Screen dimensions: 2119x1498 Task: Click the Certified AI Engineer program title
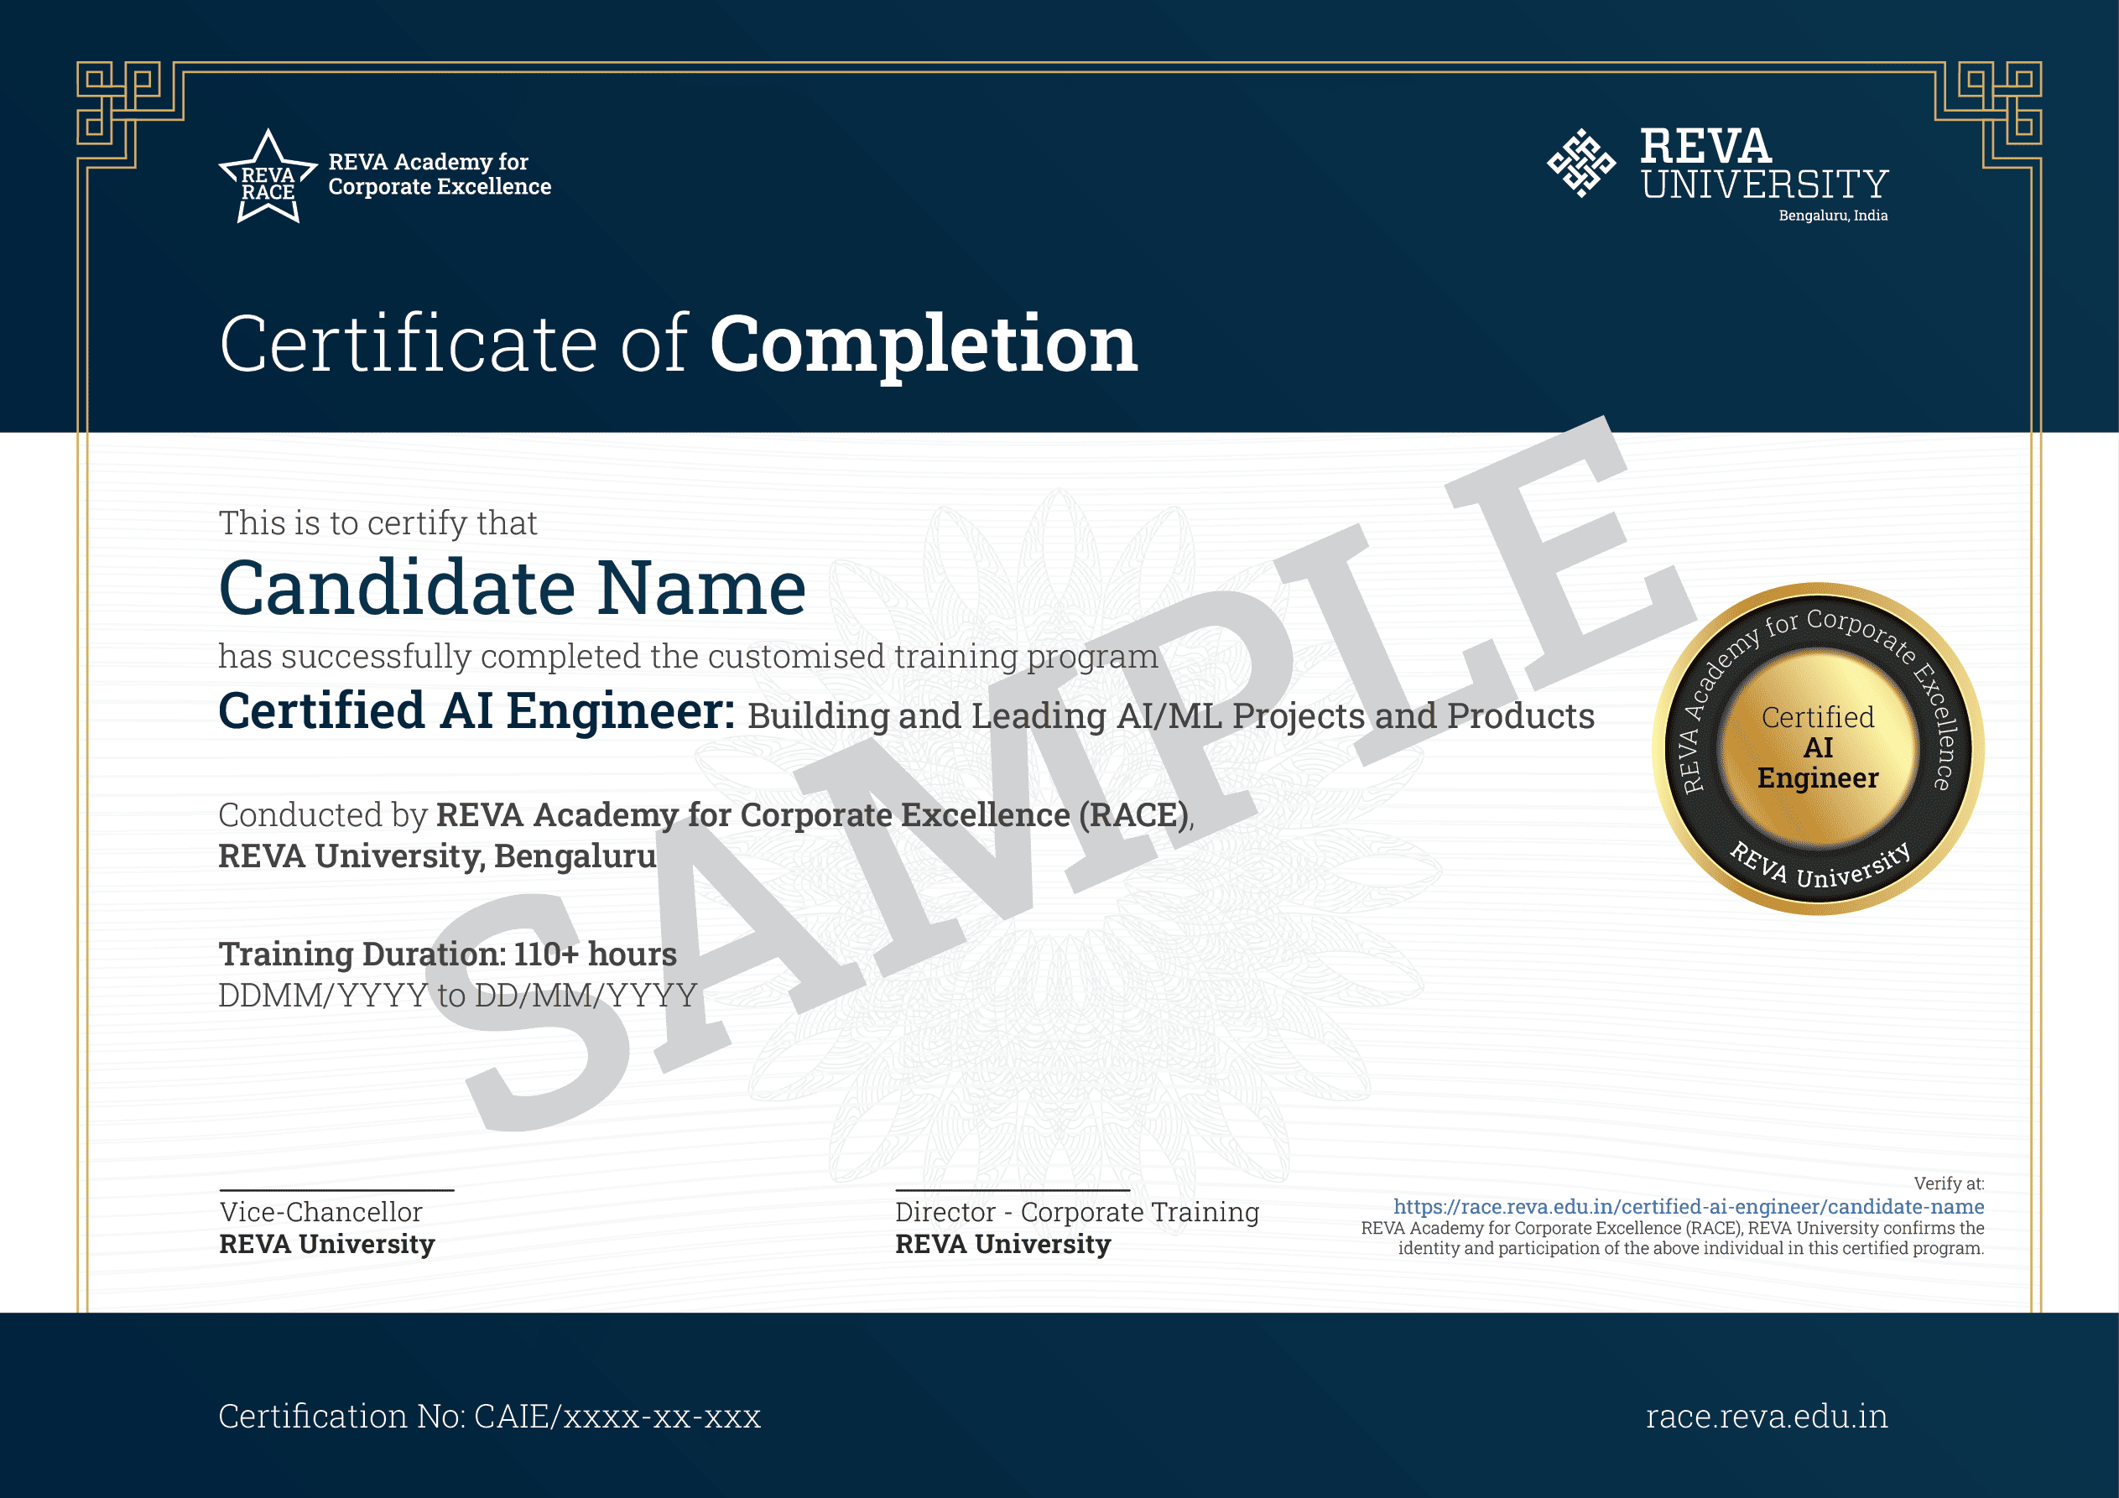click(476, 711)
